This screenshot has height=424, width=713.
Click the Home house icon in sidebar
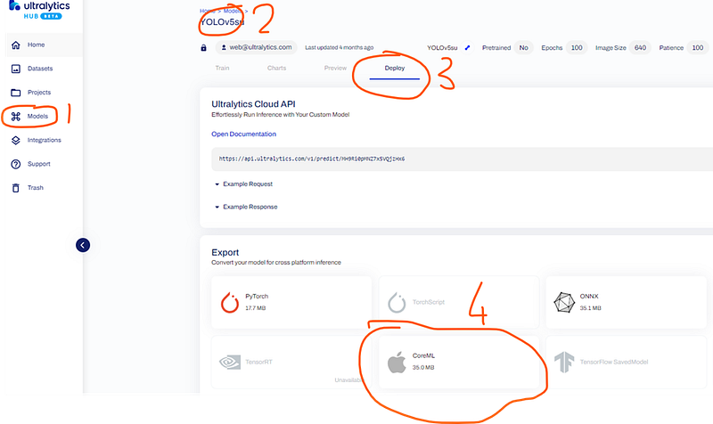tap(16, 45)
